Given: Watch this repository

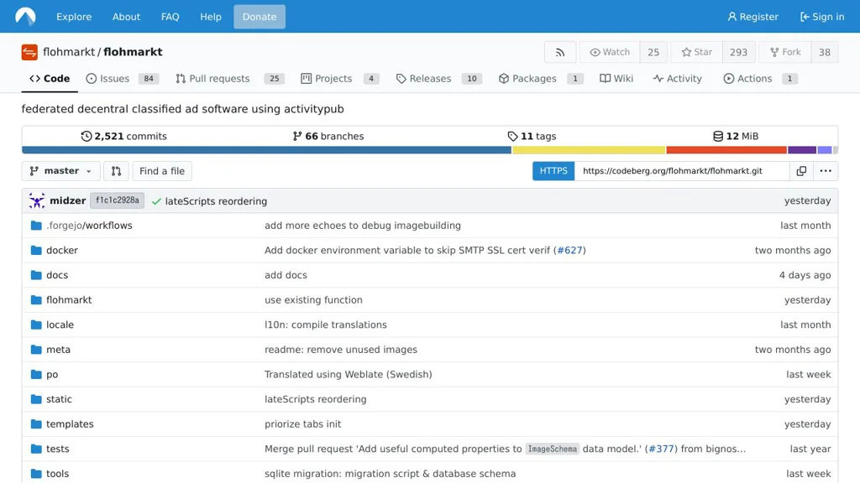Looking at the screenshot, I should tap(610, 52).
